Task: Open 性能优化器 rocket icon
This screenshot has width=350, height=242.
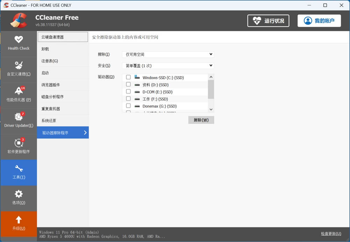Action: tap(19, 91)
